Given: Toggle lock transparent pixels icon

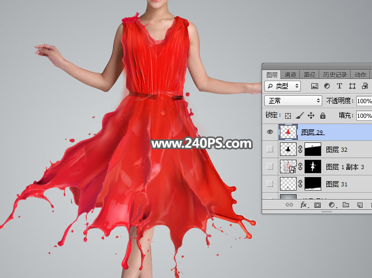Looking at the screenshot, I should point(288,116).
